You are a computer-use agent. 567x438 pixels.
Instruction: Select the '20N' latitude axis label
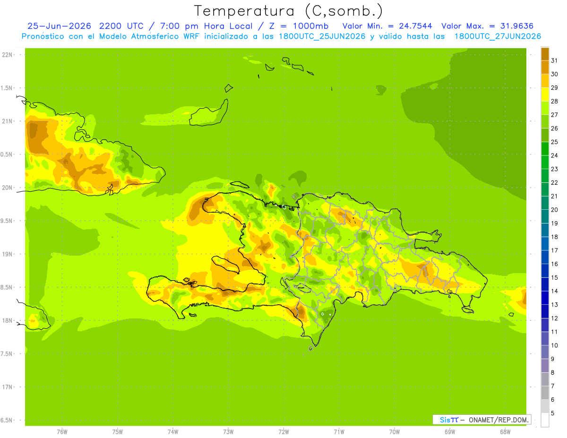pos(7,188)
